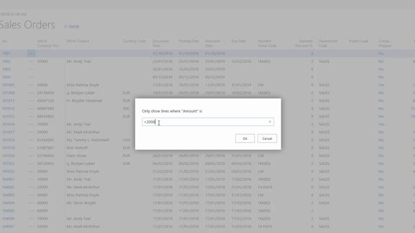Screen dimensions: 415x233
Task: Open row menu for Ms. Tammy L. McDonald order
Action: click(x=31, y=140)
